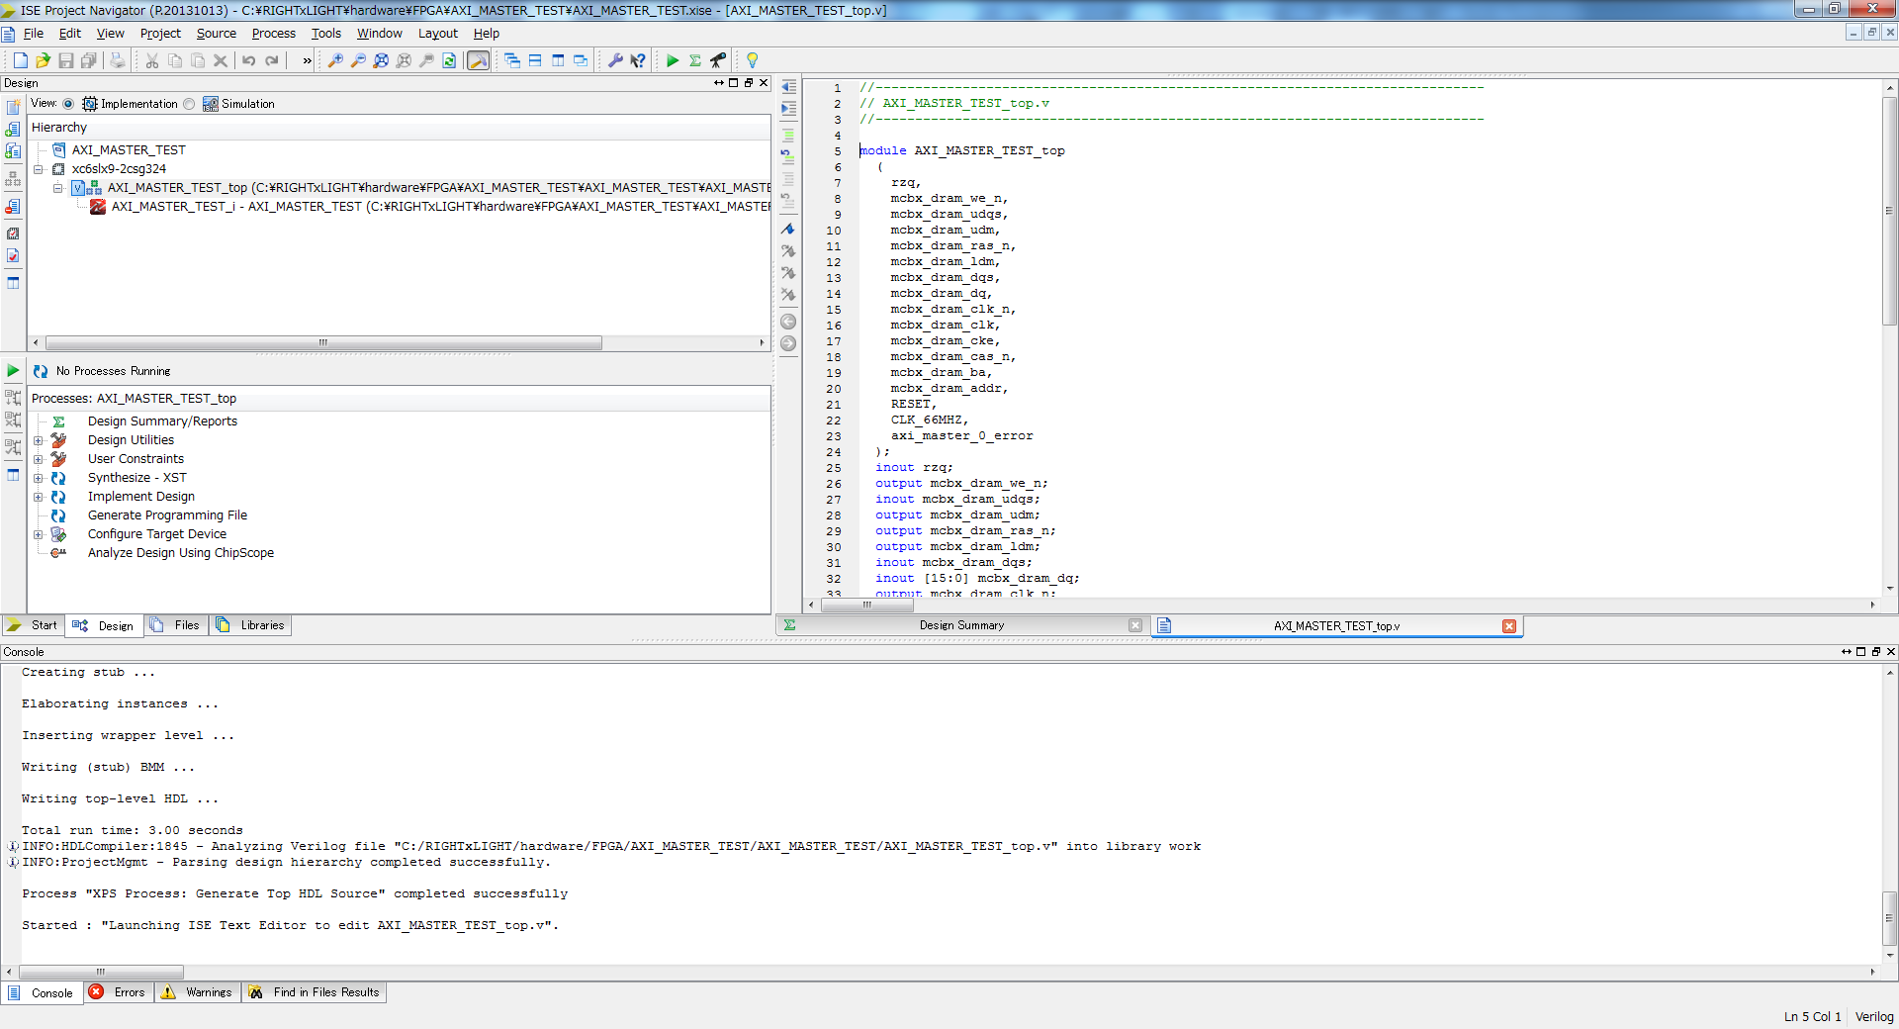Switch to the Warnings console tab
Image resolution: width=1899 pixels, height=1029 pixels.
198,992
